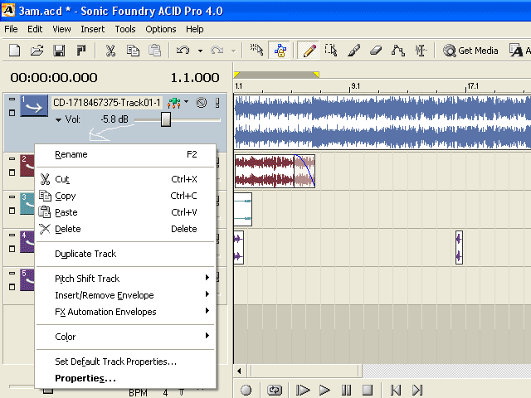Select the Draw pencil tool
The image size is (531, 398).
click(309, 51)
